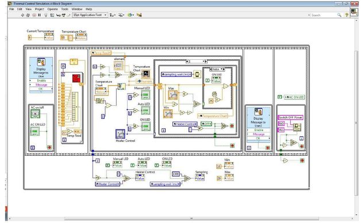Image resolution: width=361 pixels, height=223 pixels.
Task: Select the Auto LED indicator terminal
Action: 146,110
